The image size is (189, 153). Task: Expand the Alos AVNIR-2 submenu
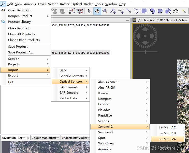coord(120,82)
